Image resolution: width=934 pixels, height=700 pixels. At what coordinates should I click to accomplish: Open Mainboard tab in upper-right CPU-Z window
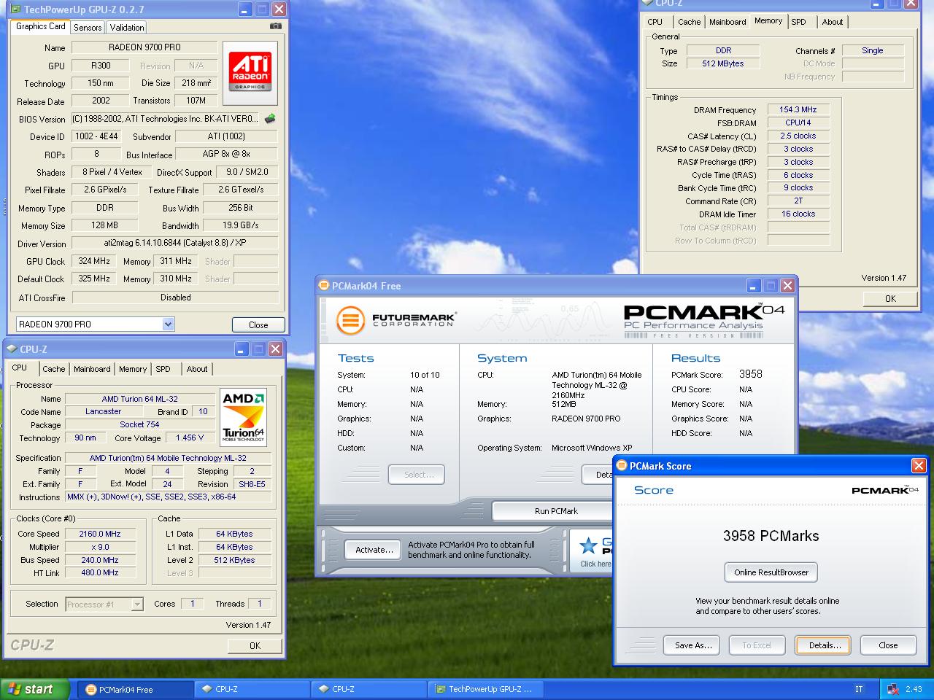(x=727, y=22)
